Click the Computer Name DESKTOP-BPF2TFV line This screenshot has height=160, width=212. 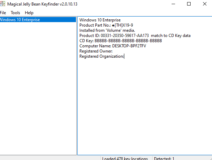pyautogui.click(x=113, y=46)
